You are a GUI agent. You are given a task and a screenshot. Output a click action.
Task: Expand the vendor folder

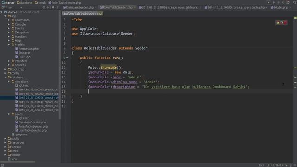(x=5, y=155)
